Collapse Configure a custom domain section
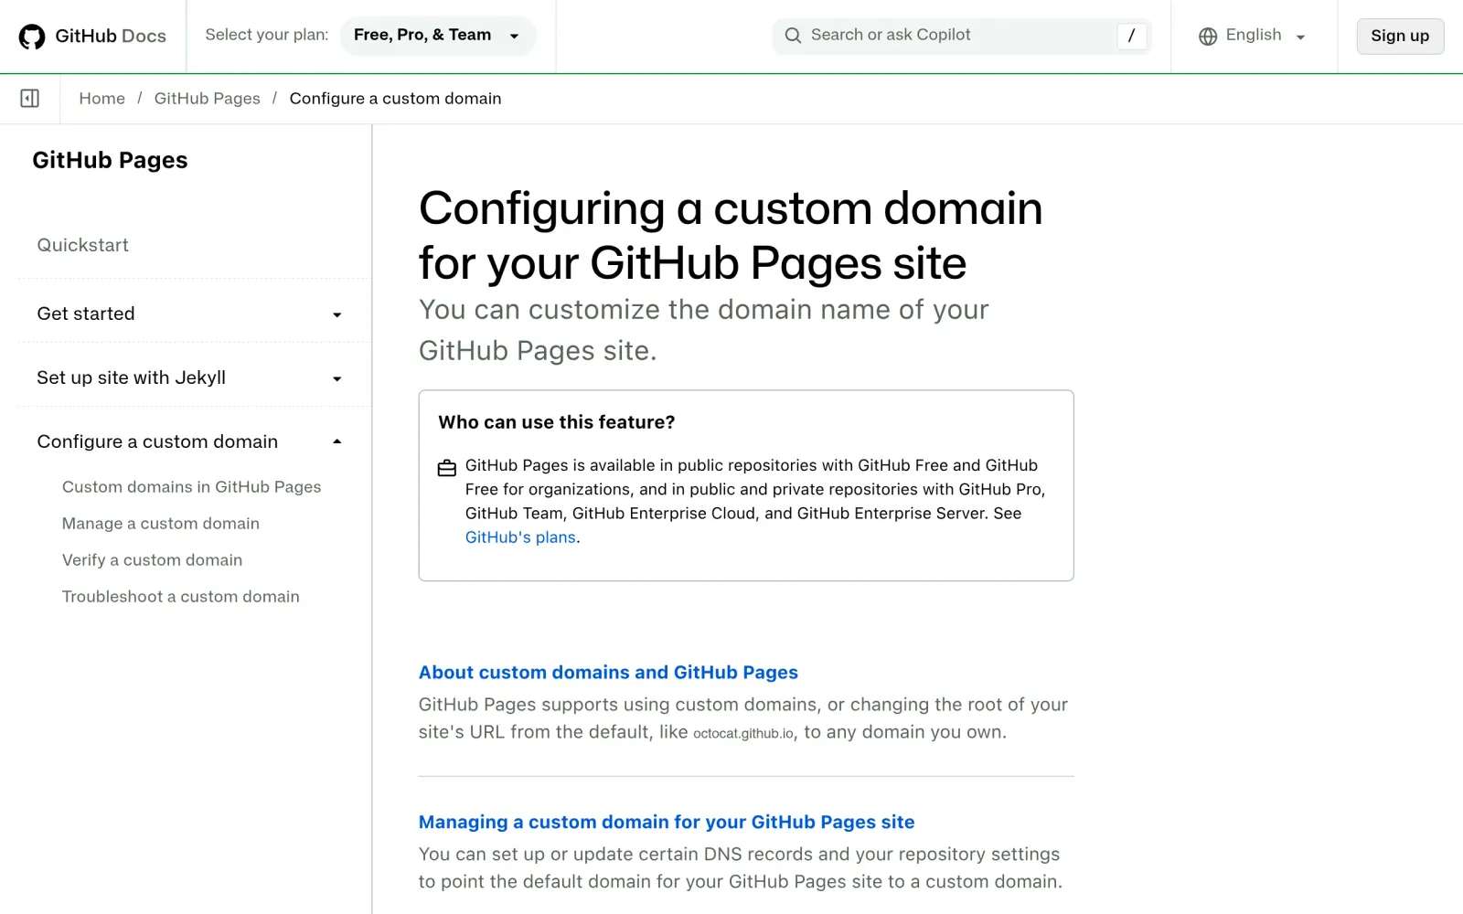This screenshot has width=1463, height=914. (x=189, y=441)
